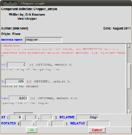Close the Chopper simple window
132x135 pixels.
5,3
